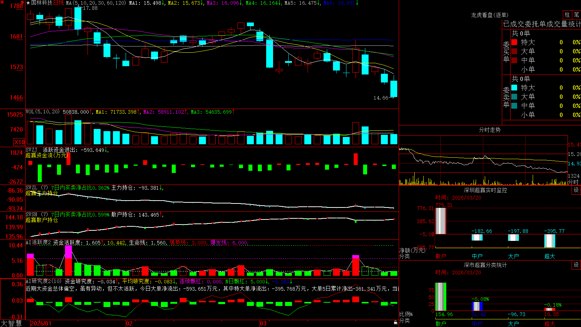581x327 pixels.
Task: Click the 中户 label in 深市超赢分类统计
Action: [x=477, y=323]
